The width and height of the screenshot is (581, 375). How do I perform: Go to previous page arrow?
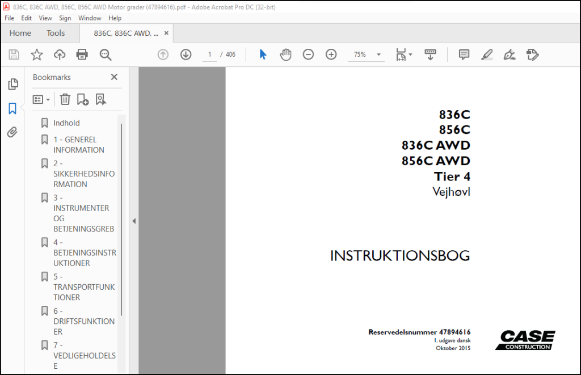coord(163,54)
